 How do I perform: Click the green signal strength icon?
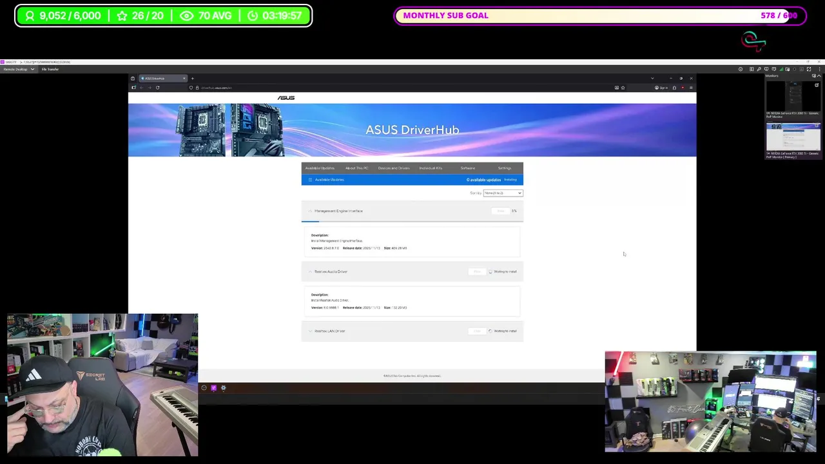pyautogui.click(x=781, y=69)
